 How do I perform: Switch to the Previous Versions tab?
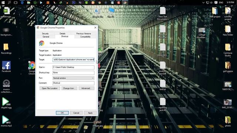point(84,34)
